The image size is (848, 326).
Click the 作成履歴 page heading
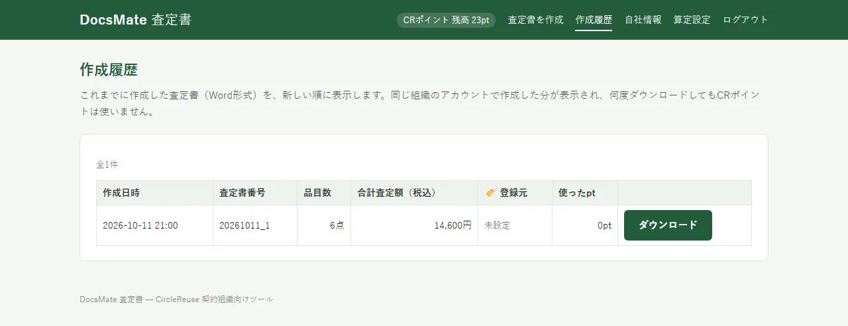pyautogui.click(x=109, y=70)
